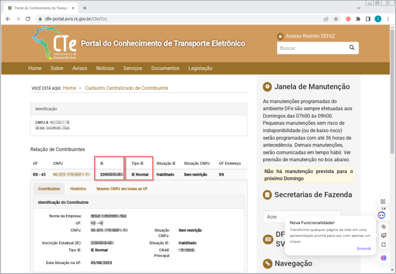Open the Sobre menu item

(57, 68)
